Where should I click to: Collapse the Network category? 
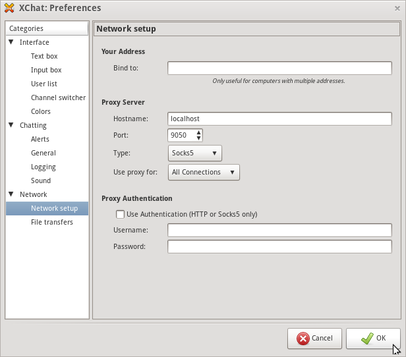coord(11,194)
